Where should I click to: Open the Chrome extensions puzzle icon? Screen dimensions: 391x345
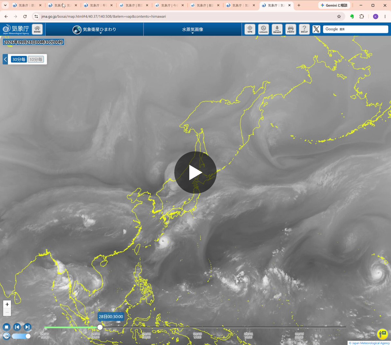point(362,16)
